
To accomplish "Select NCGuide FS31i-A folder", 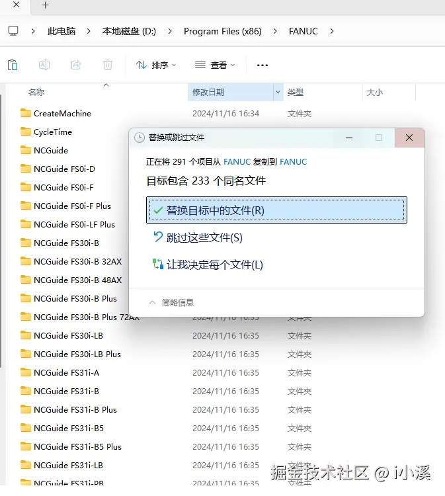I will pyautogui.click(x=60, y=372).
